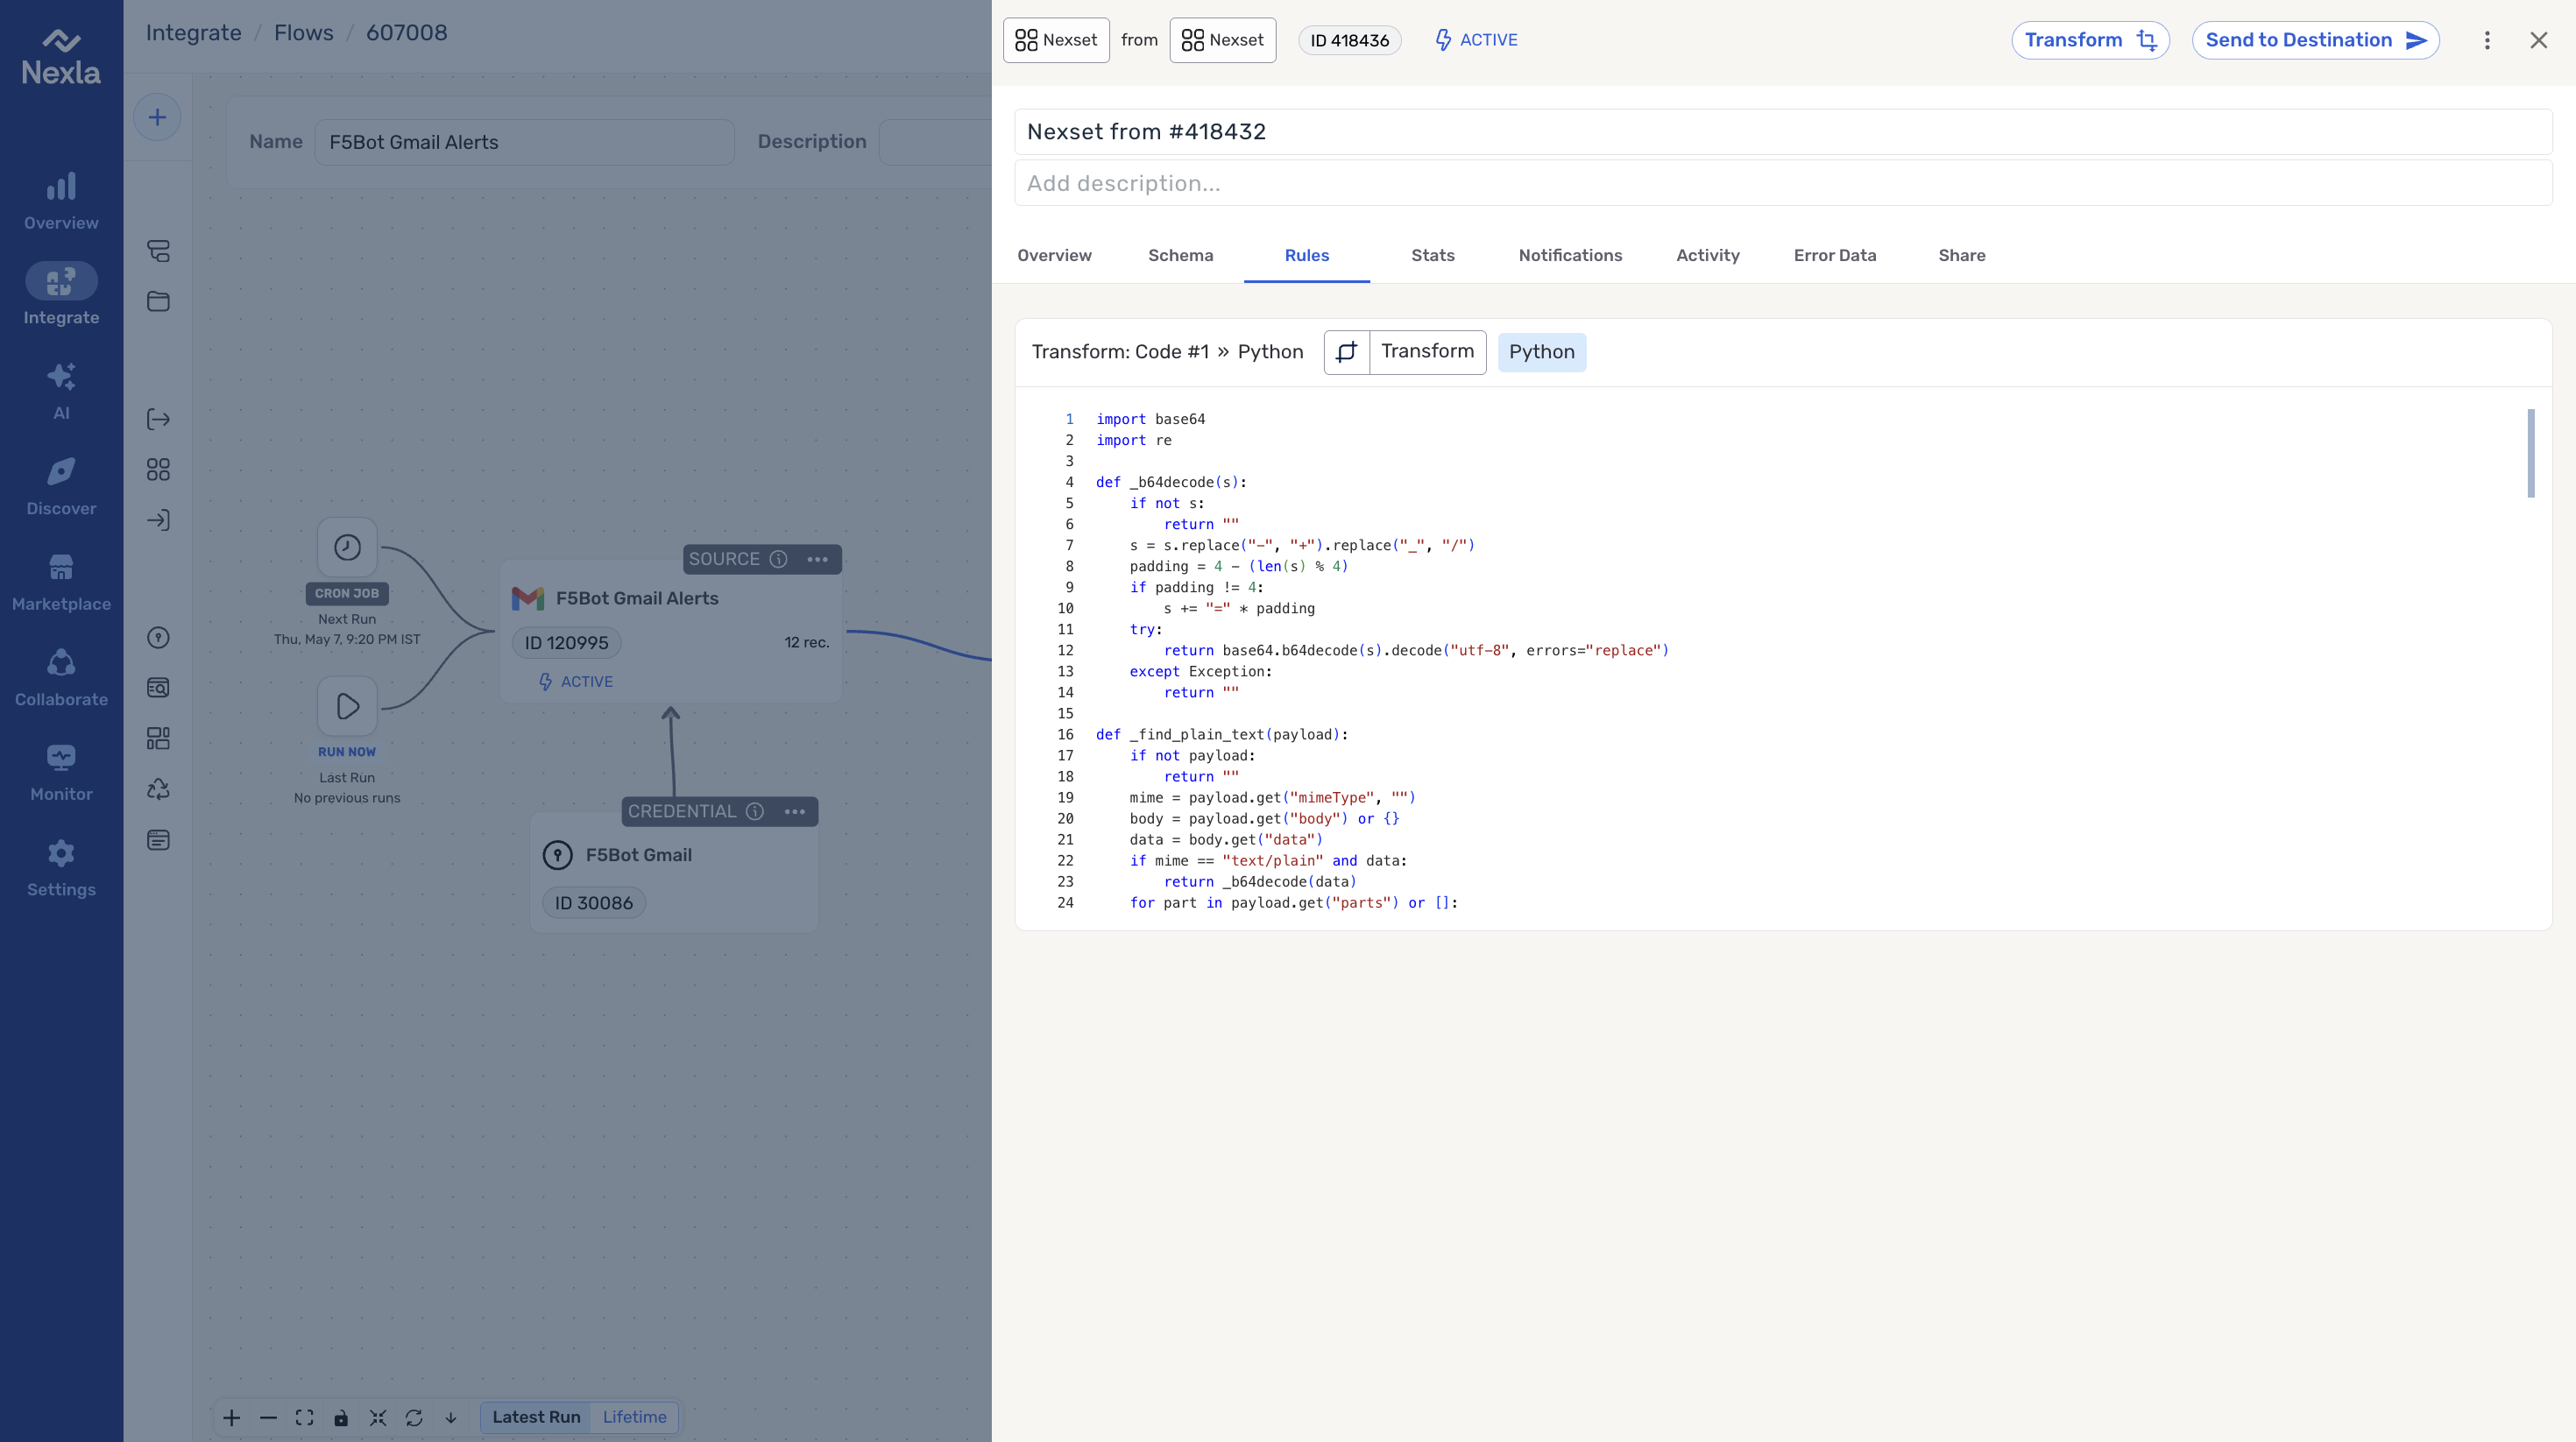2576x1442 pixels.
Task: Open the Overview tab in the panel
Action: [x=1054, y=255]
